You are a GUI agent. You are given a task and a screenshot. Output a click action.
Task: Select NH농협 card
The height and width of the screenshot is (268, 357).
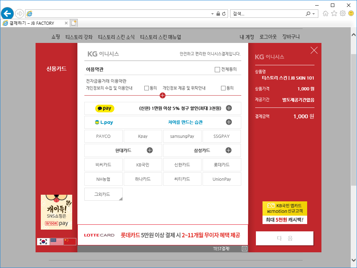point(103,179)
